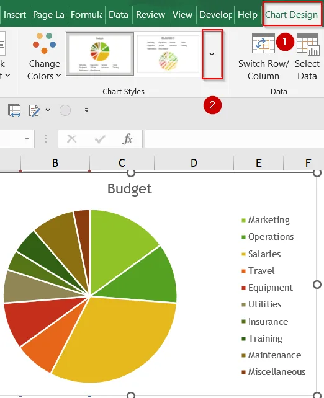Click Marketing legend entry

[x=266, y=220]
